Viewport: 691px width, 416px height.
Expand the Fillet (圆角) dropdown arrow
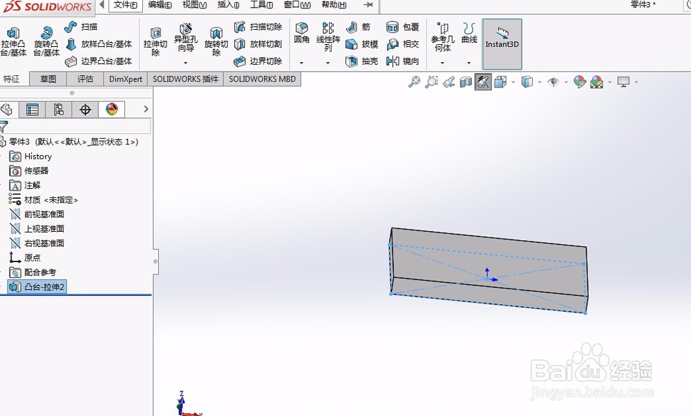[x=301, y=63]
